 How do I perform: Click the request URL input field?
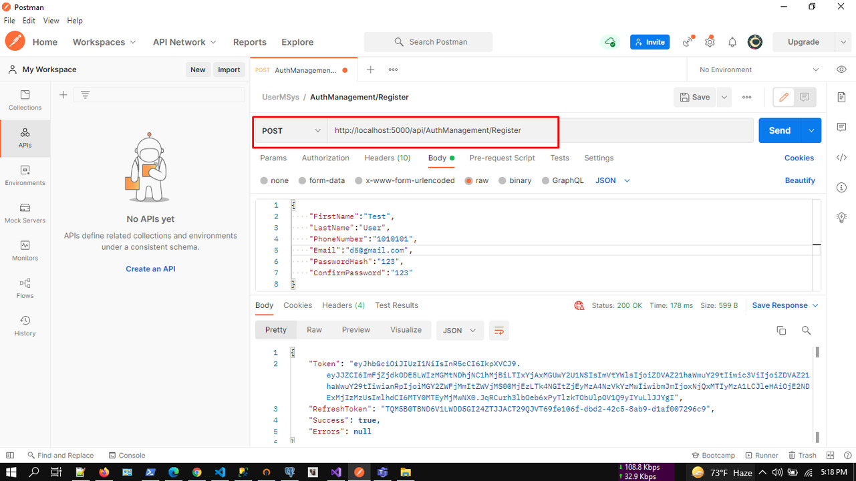click(x=468, y=130)
